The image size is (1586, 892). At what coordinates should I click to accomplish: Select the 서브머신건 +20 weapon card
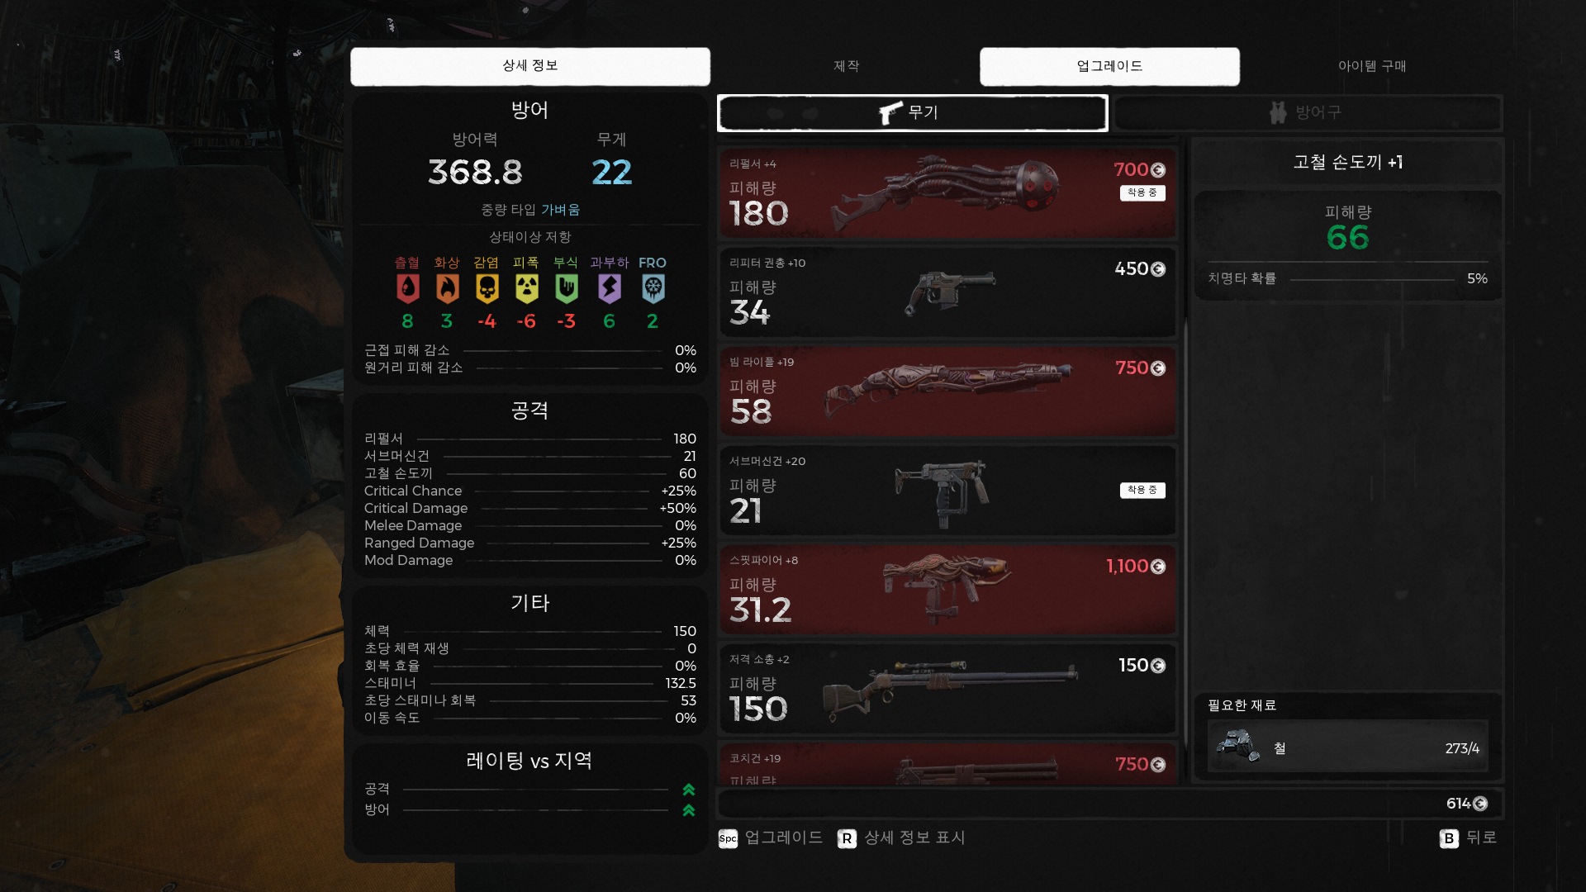pos(947,491)
